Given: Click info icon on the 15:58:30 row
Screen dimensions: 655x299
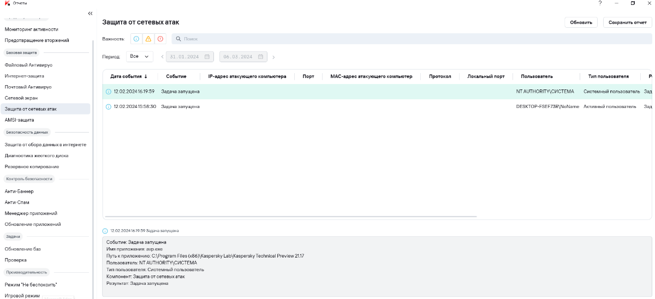Looking at the screenshot, I should coord(108,106).
